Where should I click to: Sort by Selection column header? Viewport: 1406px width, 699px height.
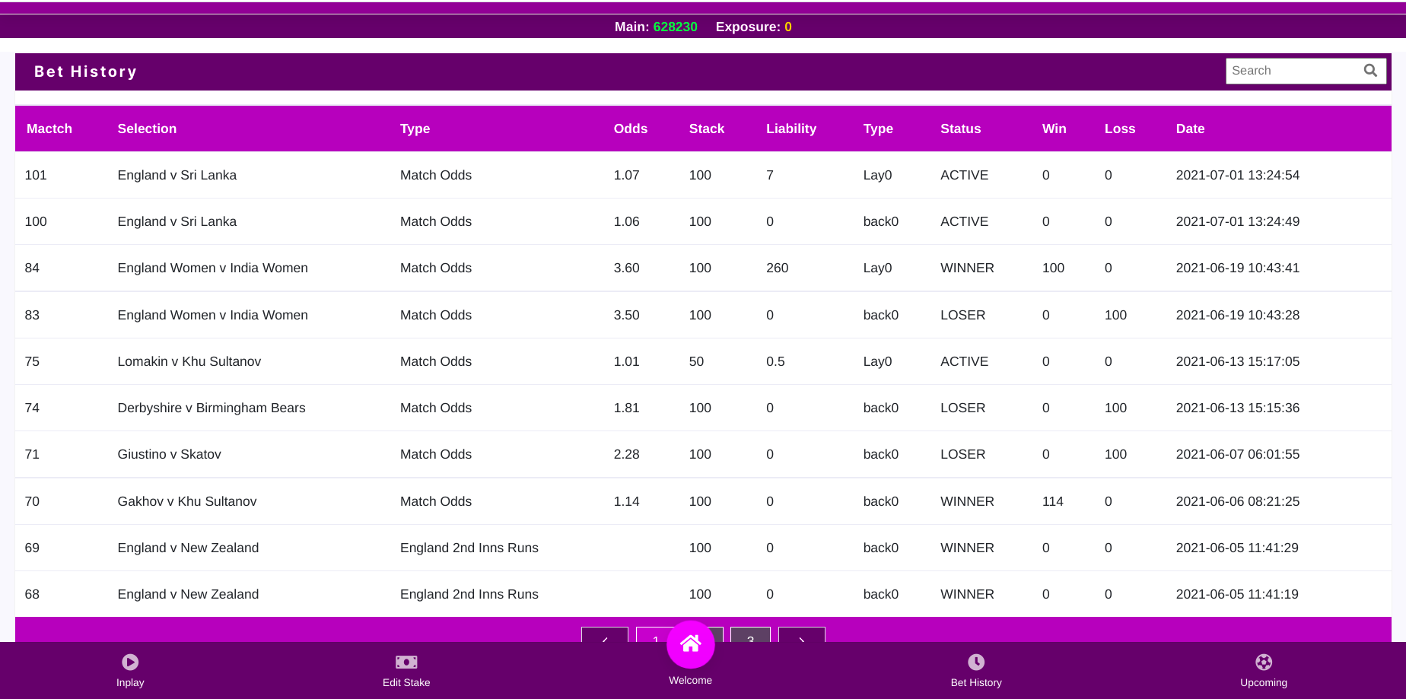coord(147,129)
